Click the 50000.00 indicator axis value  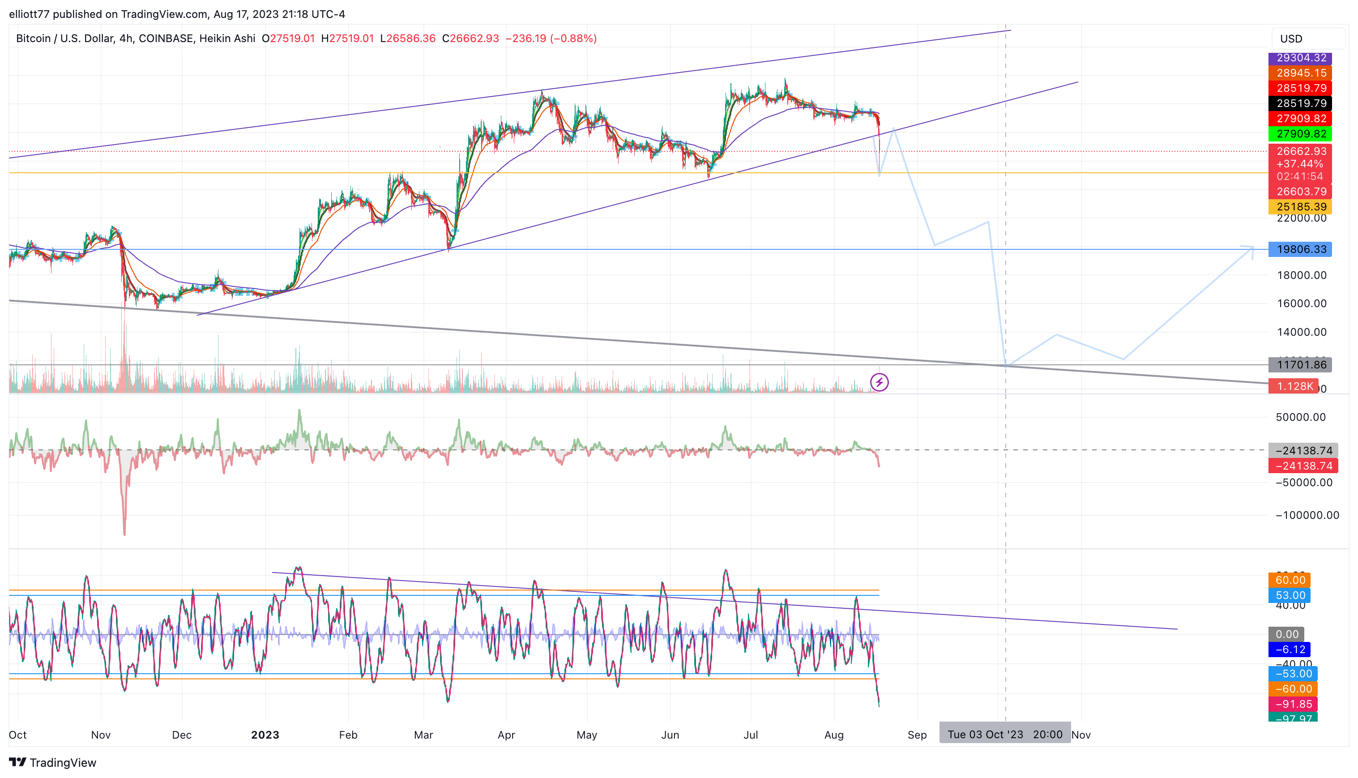1300,417
